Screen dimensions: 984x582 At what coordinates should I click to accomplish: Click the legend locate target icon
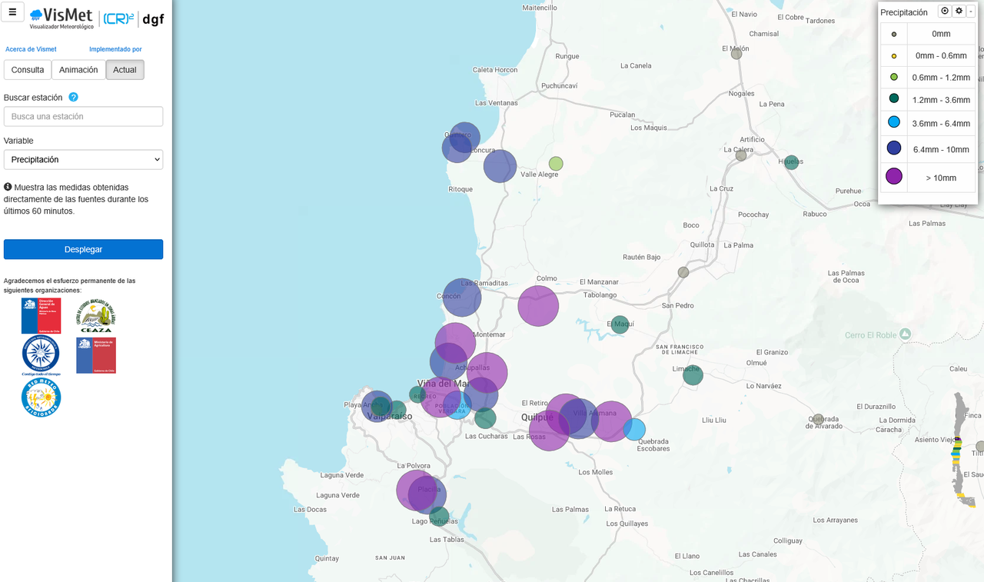click(945, 11)
